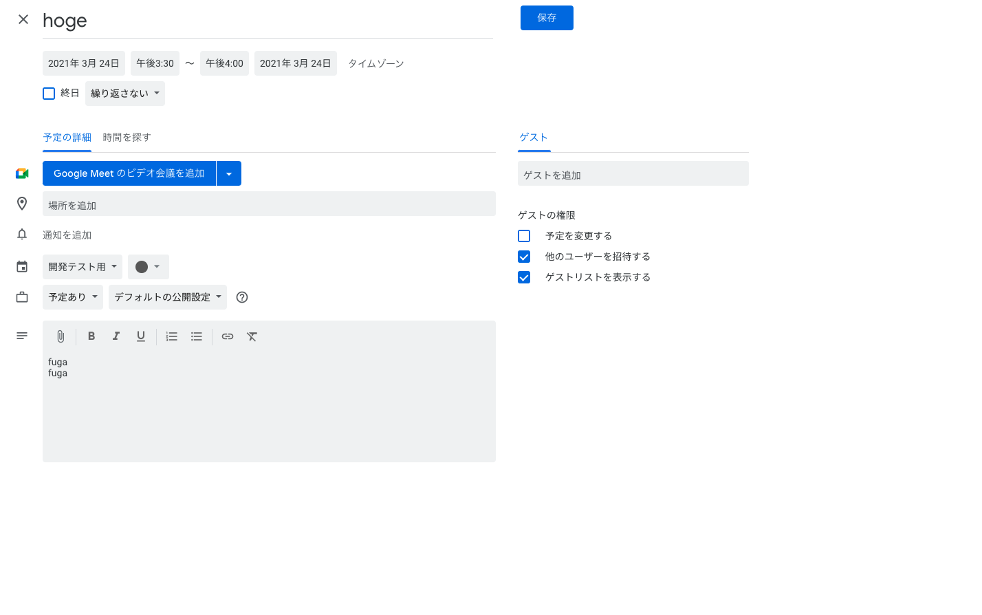Uncheck 他のユーザーを招待する permission

click(x=524, y=257)
